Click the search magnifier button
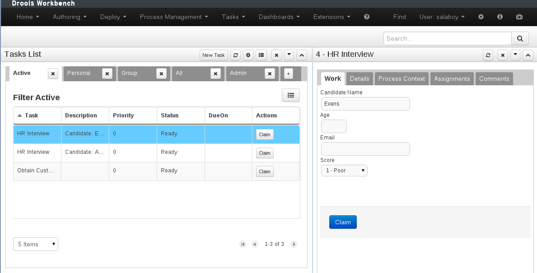Viewport: 537px width, 273px height. click(520, 38)
